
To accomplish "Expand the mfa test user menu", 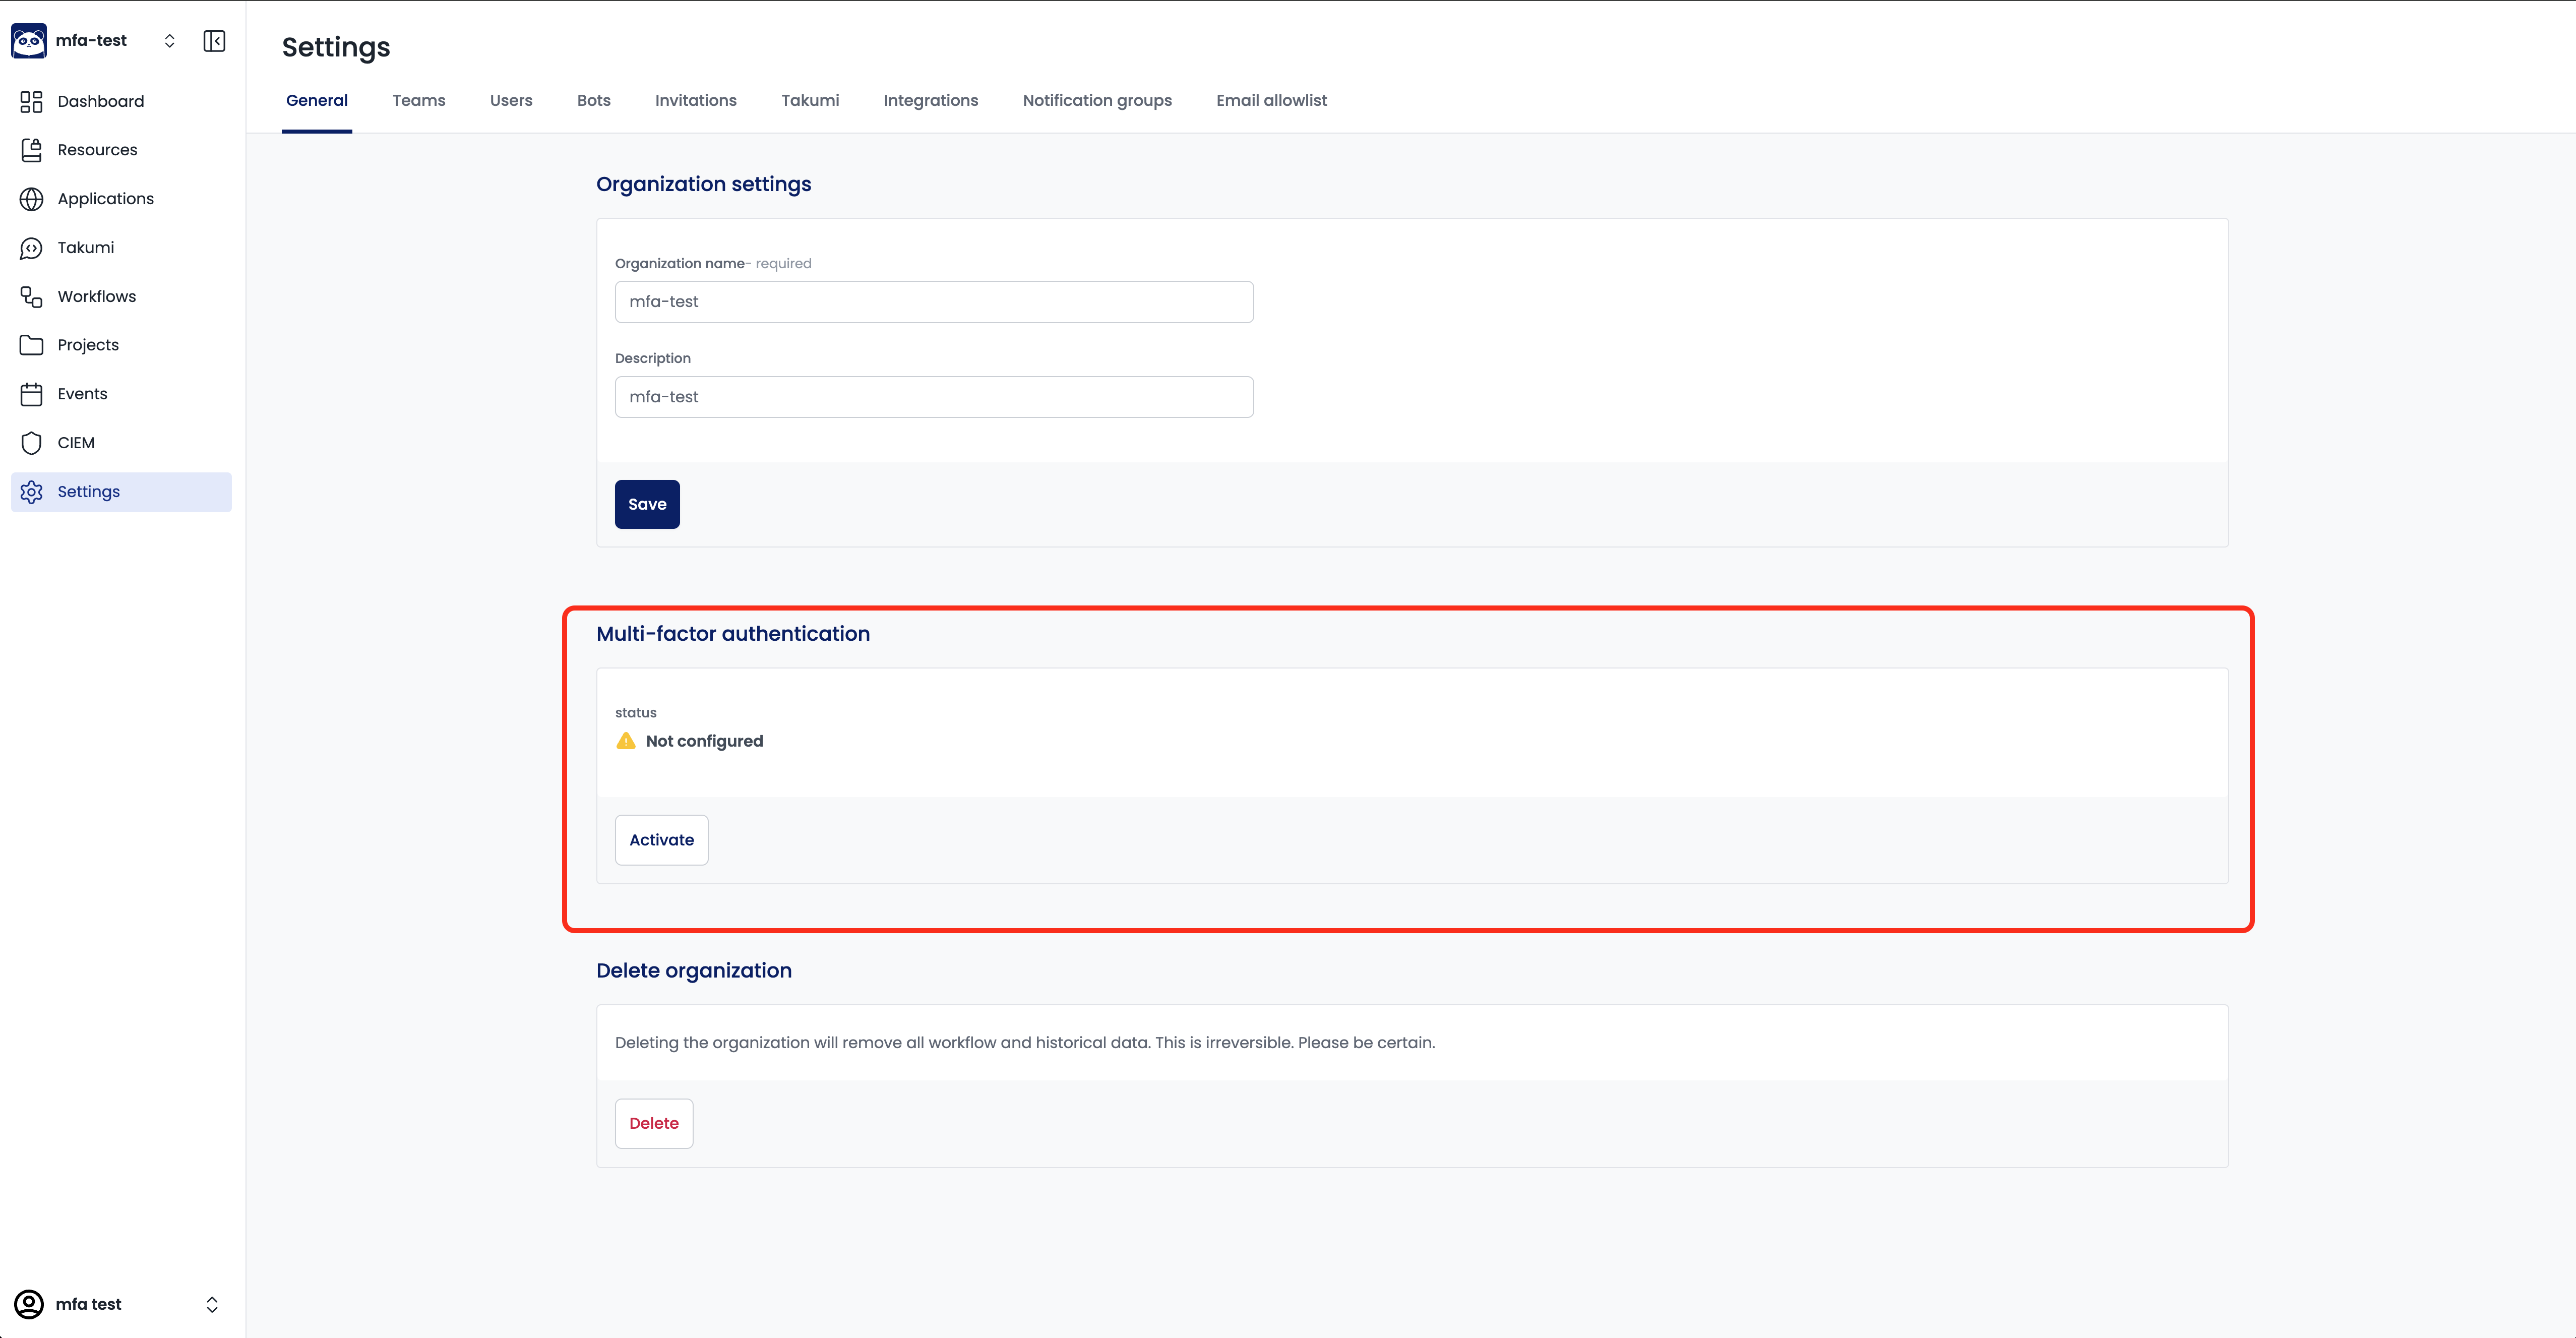I will click(x=211, y=1304).
